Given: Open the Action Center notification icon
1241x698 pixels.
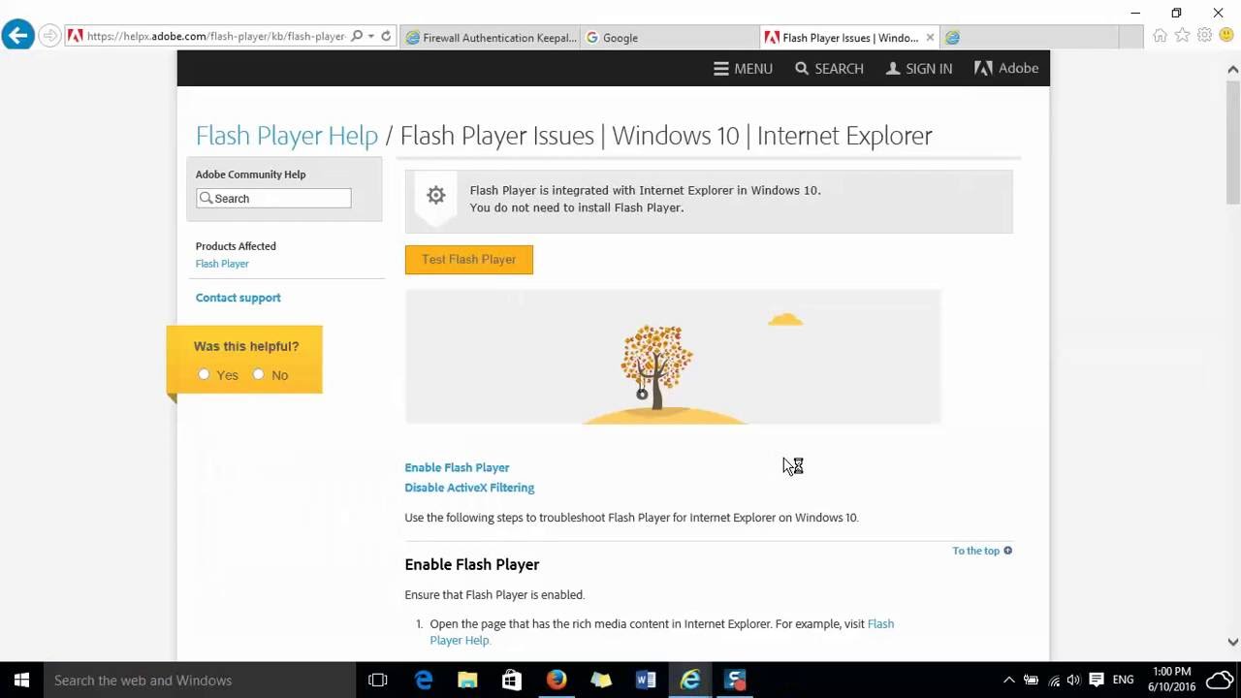Looking at the screenshot, I should pyautogui.click(x=1096, y=681).
